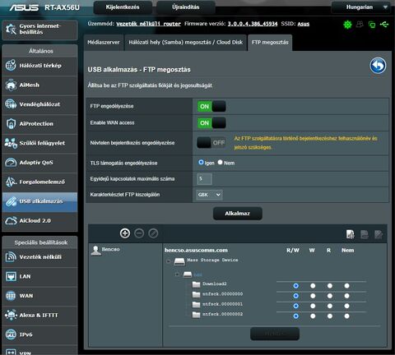The height and width of the screenshot is (355, 395).
Task: Open Vendéghálózat settings
Action: click(39, 104)
